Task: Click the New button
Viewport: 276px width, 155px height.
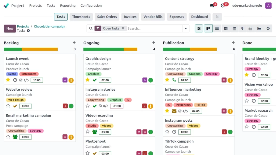Action: (x=10, y=29)
